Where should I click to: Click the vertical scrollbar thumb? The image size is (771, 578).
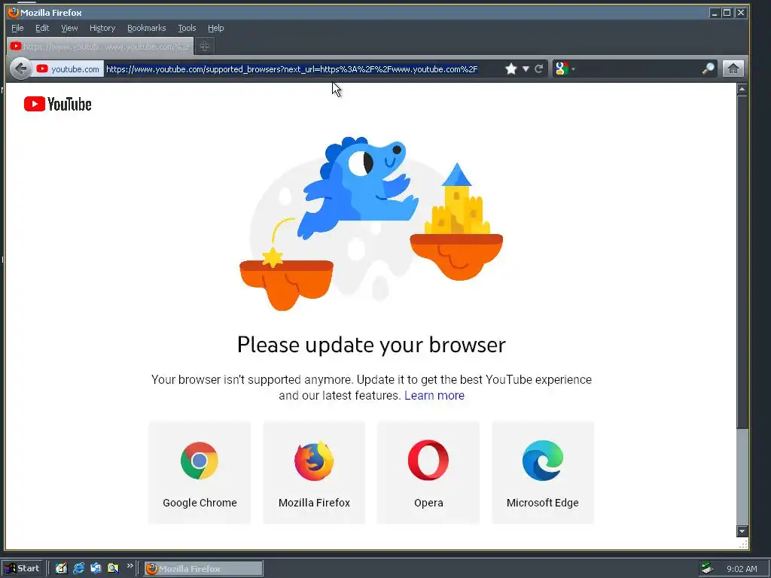click(742, 261)
